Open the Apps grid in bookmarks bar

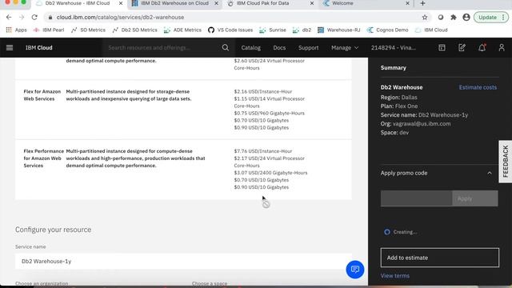tap(16, 30)
